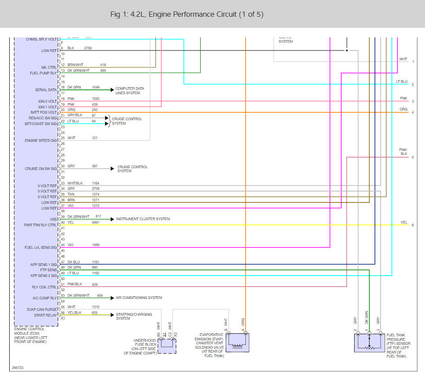The image size is (425, 376).
Task: Click the APP SENS 2 SIG pin label
Action: [44, 276]
